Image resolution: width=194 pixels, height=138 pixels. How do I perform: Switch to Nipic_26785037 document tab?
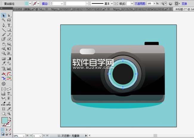(x=78, y=9)
